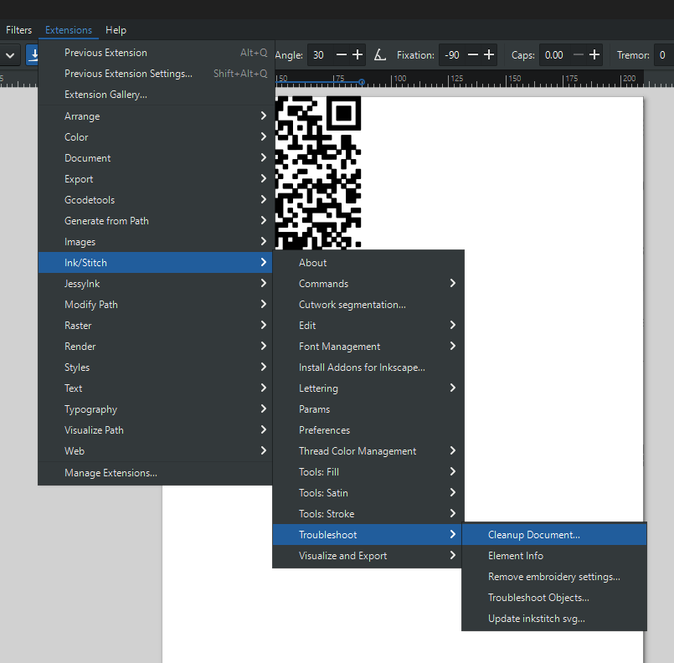Expand the Modify Path submenu
The image size is (674, 663).
click(x=155, y=304)
